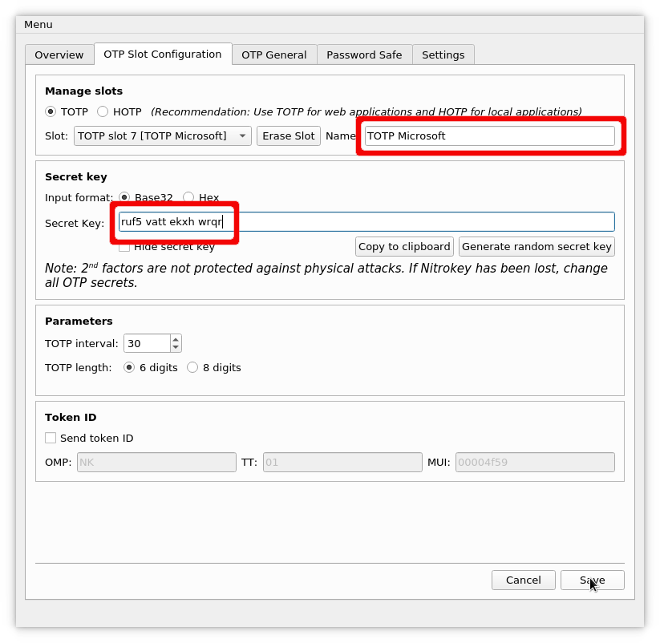
Task: Expand the TOTP slot dropdown
Action: pyautogui.click(x=162, y=136)
